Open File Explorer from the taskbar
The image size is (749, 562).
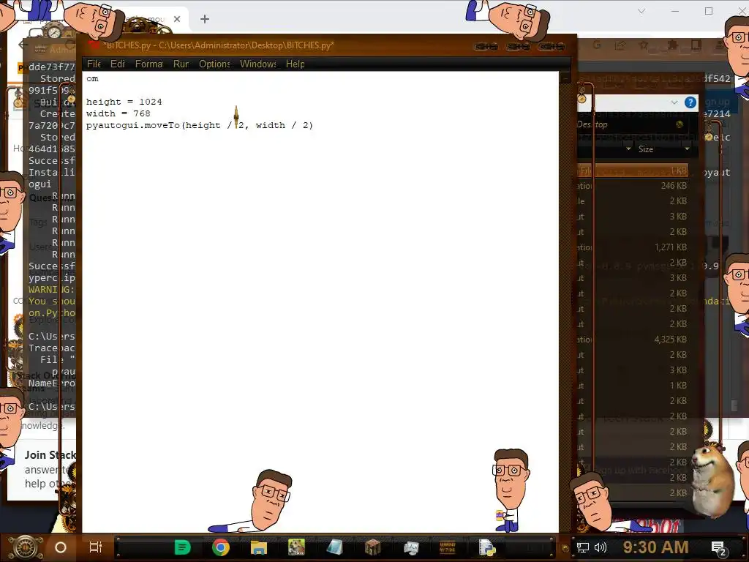tap(258, 547)
